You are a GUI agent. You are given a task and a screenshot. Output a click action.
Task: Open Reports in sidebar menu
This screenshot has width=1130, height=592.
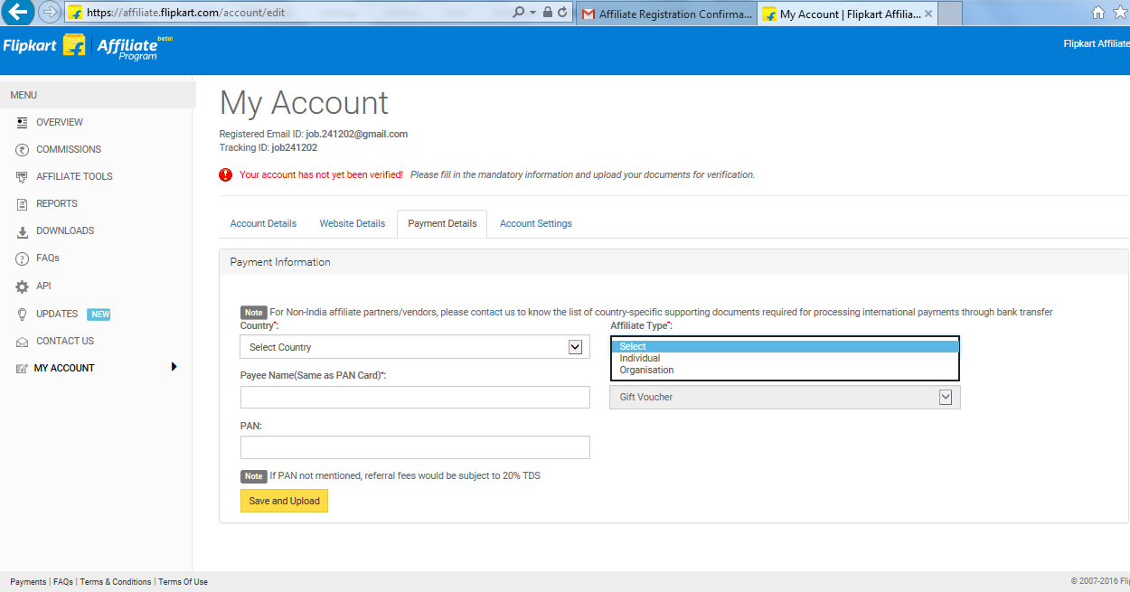[x=57, y=204]
